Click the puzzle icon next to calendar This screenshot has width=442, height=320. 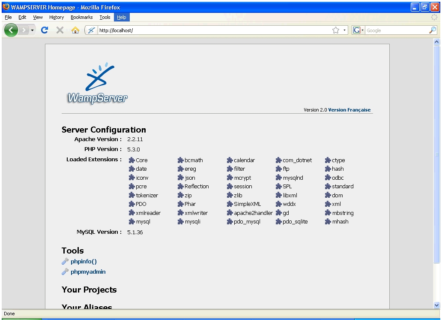click(230, 160)
